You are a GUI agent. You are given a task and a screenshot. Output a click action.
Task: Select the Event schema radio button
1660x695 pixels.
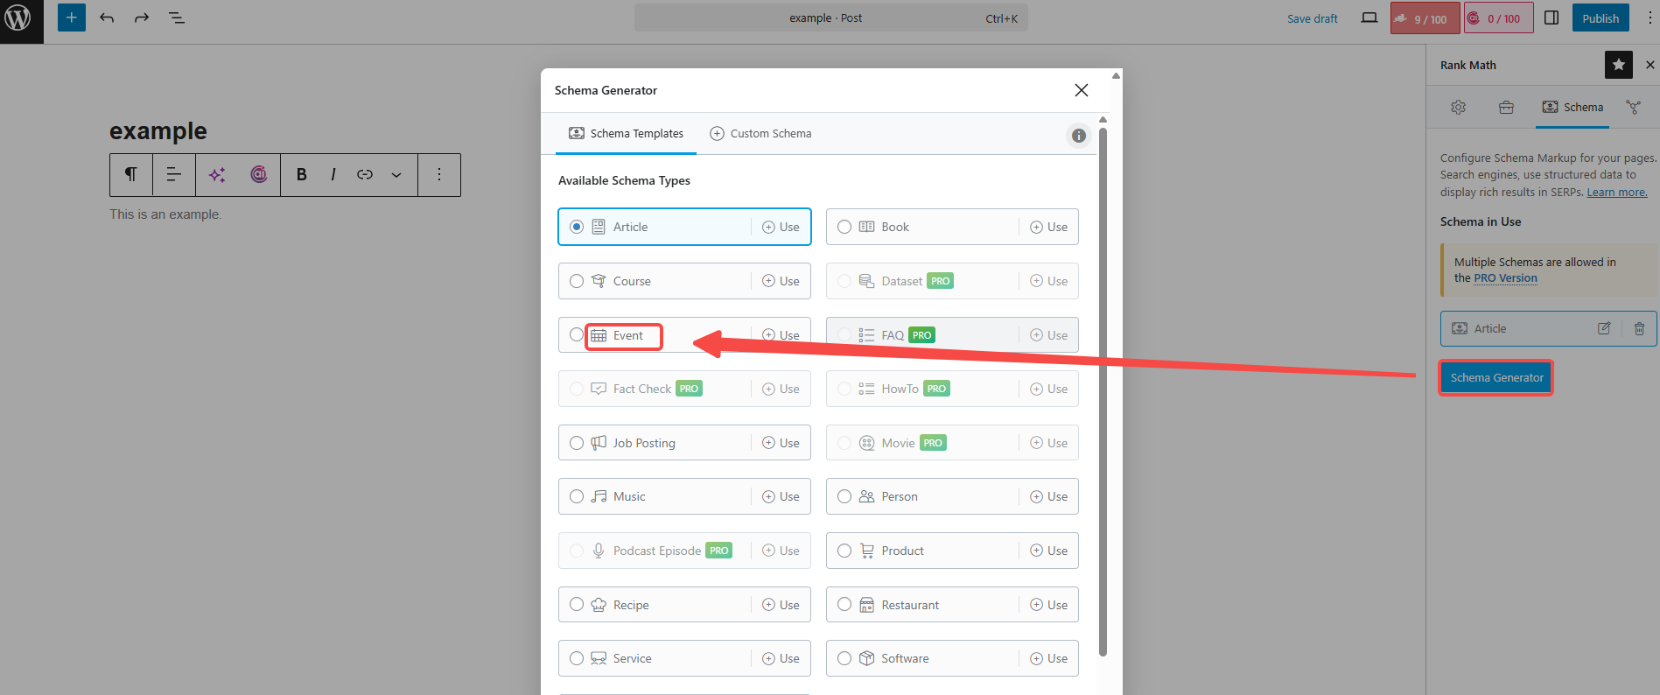(x=576, y=334)
